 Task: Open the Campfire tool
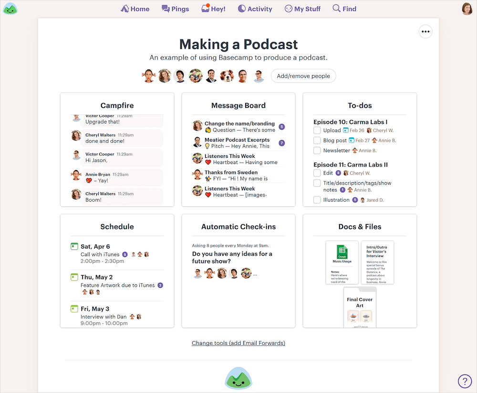117,105
